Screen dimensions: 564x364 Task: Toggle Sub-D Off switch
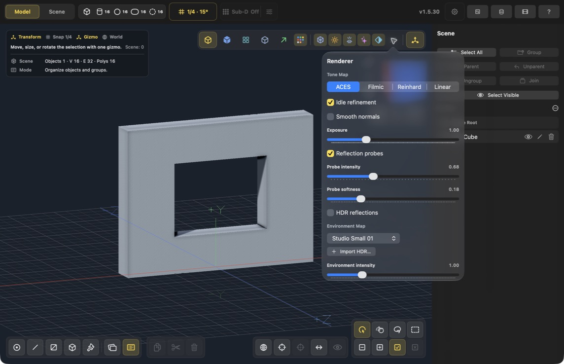point(241,12)
